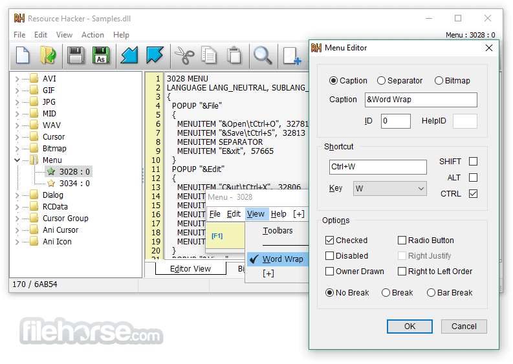The width and height of the screenshot is (513, 364).
Task: Click the GIF folder icon
Action: pyautogui.click(x=34, y=90)
